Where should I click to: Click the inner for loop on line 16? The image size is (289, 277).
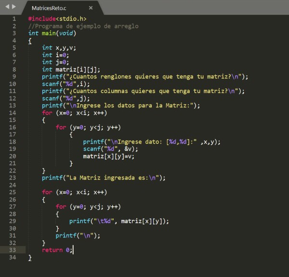point(88,127)
